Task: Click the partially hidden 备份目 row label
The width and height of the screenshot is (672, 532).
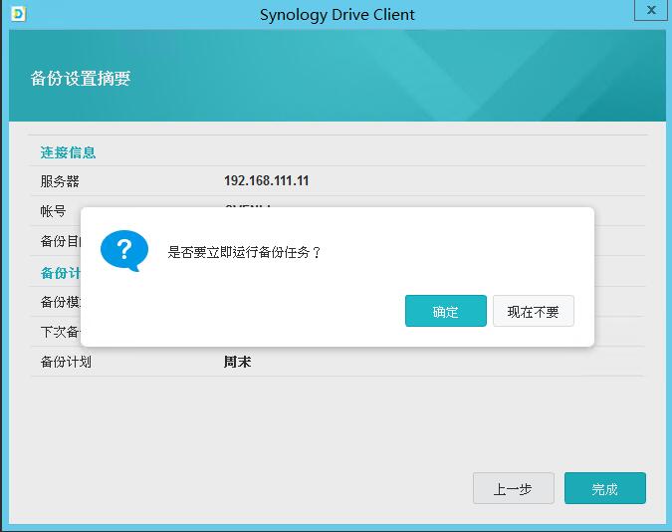Action: [60, 241]
